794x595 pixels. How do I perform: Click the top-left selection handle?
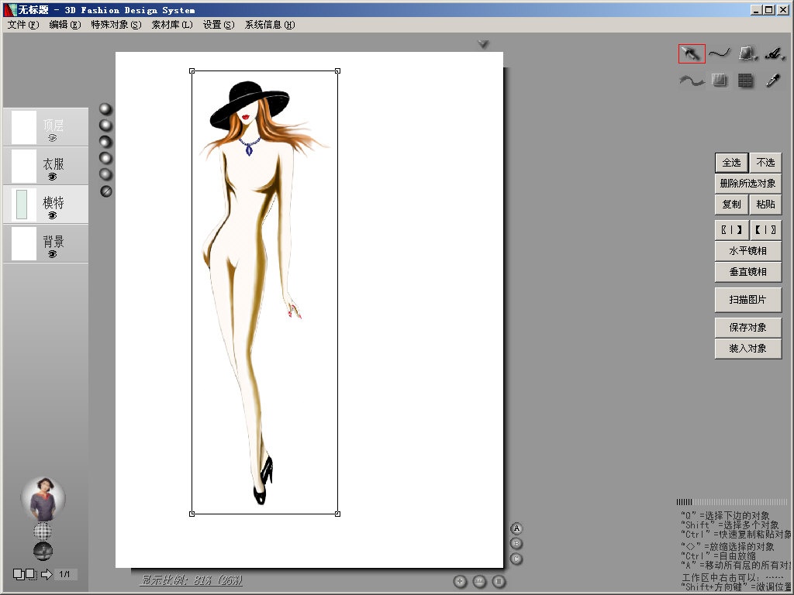pyautogui.click(x=192, y=71)
